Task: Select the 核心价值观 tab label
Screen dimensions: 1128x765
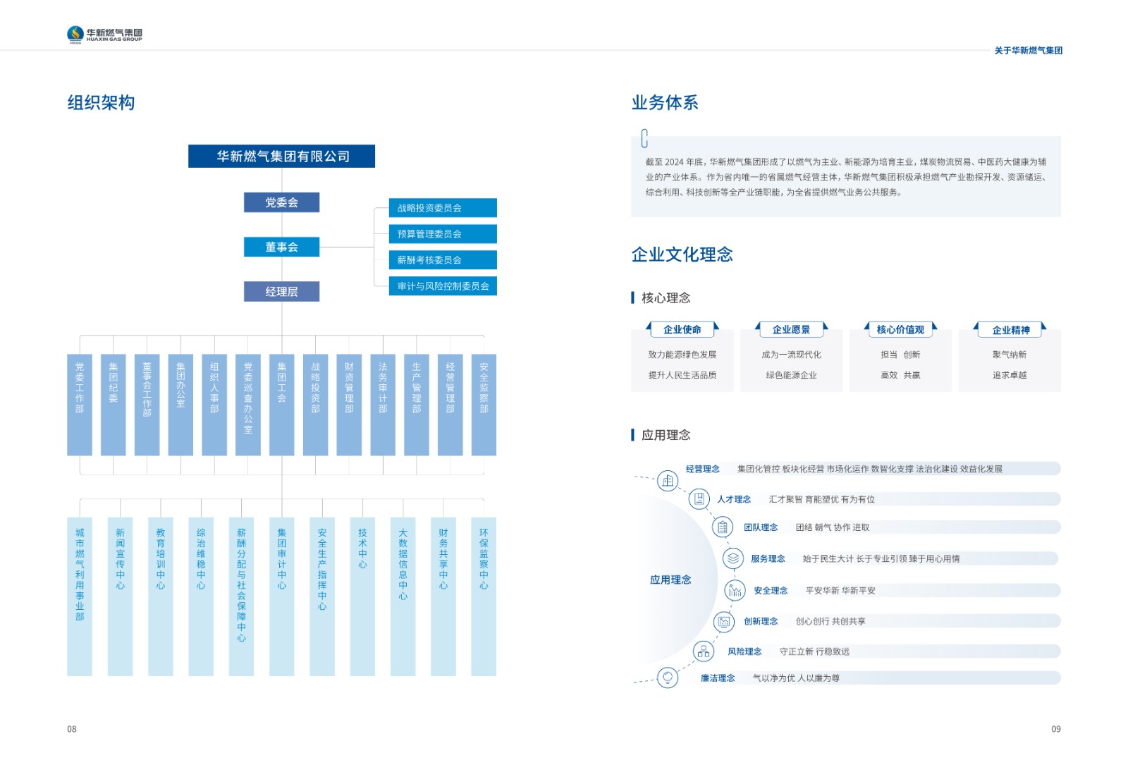Action: tap(900, 329)
